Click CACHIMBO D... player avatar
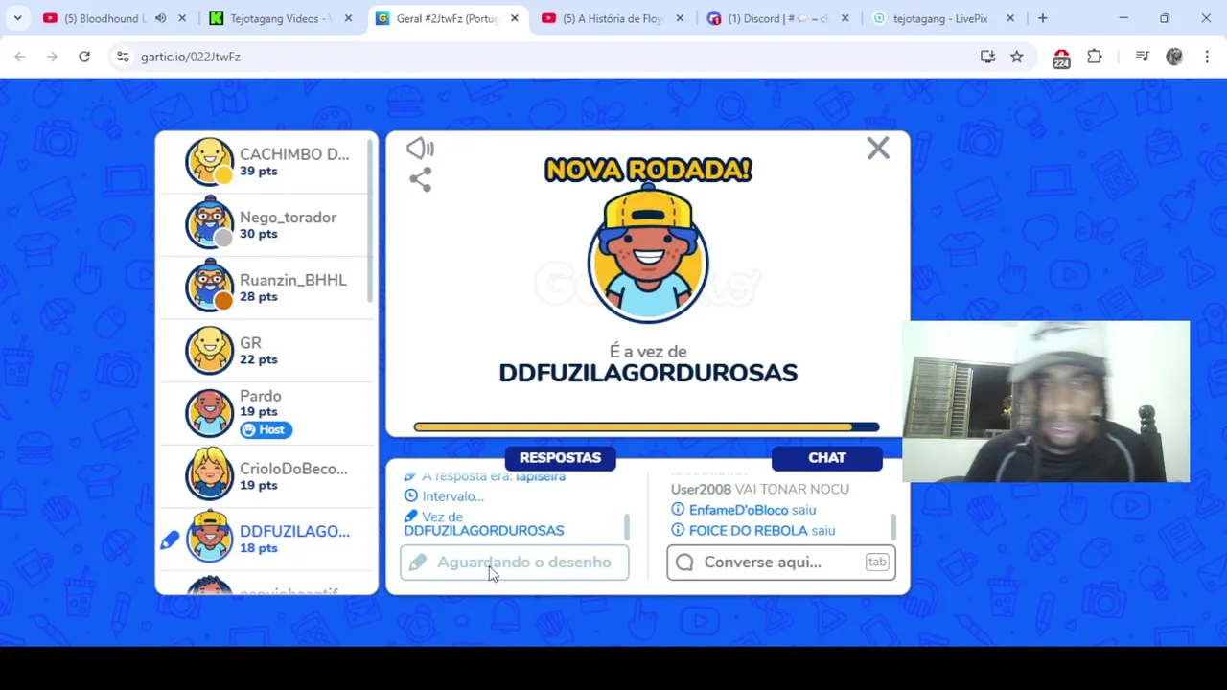The width and height of the screenshot is (1227, 690). pos(209,161)
